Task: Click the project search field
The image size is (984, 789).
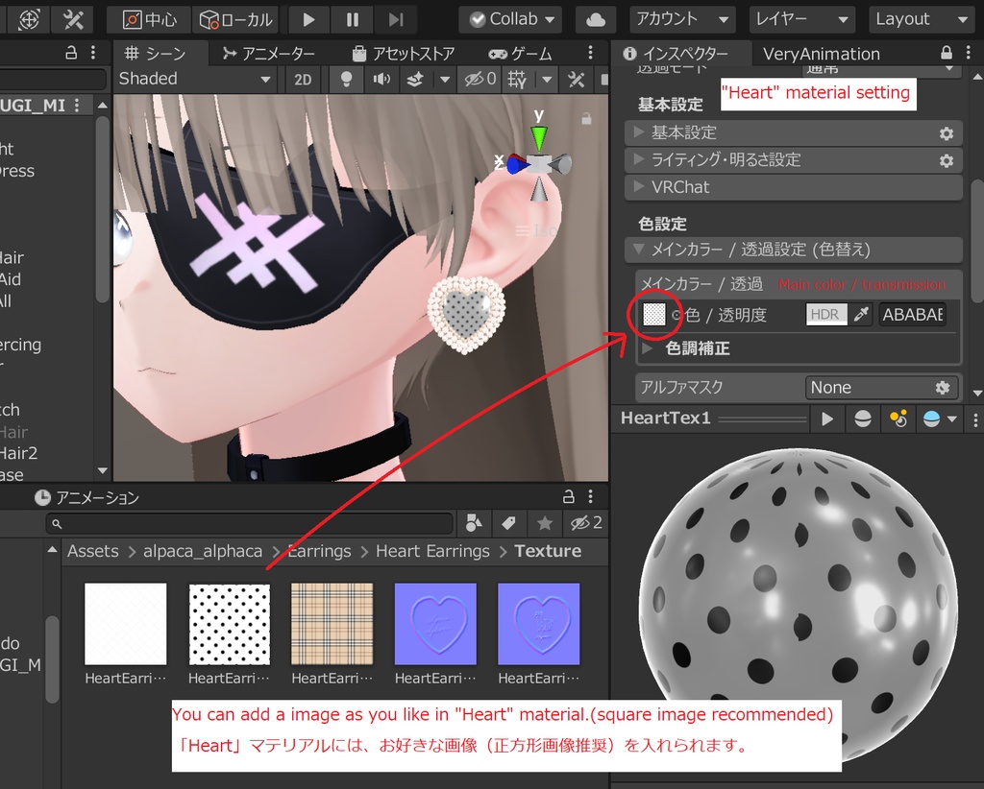Action: point(249,523)
